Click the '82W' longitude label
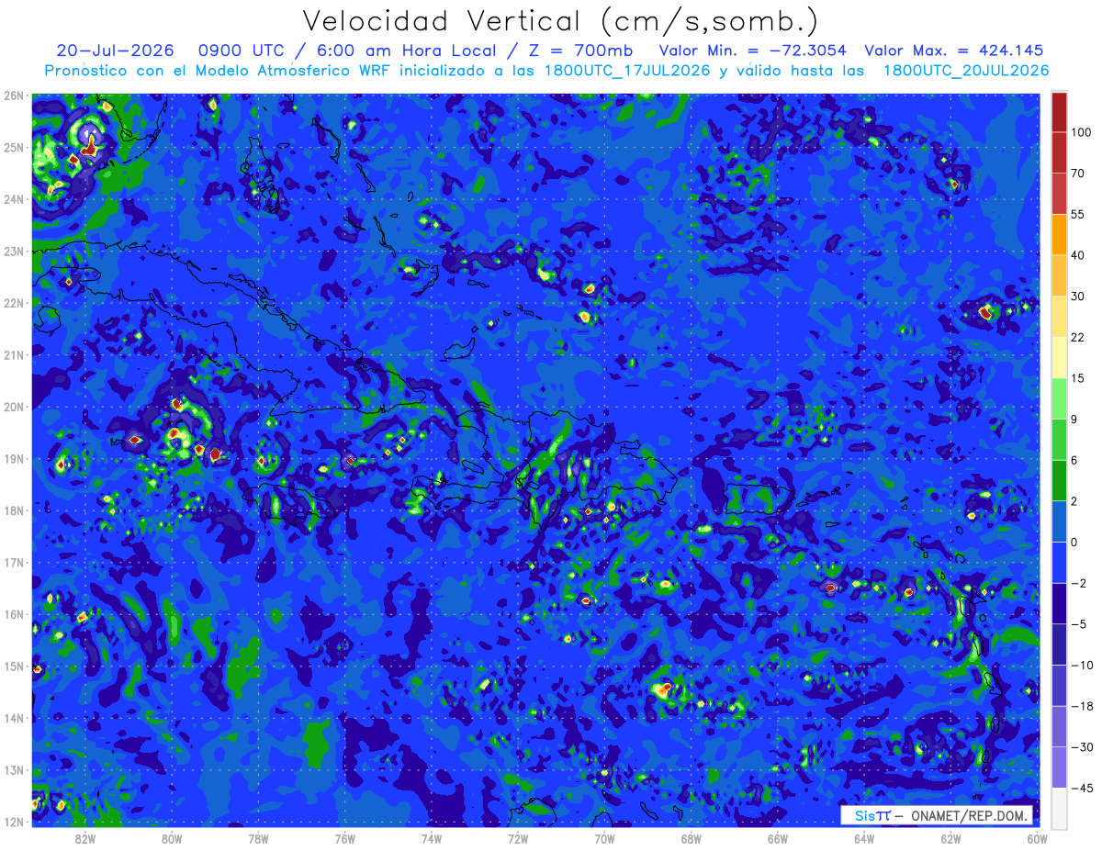Viewport: 1102px width, 851px height. tap(85, 838)
